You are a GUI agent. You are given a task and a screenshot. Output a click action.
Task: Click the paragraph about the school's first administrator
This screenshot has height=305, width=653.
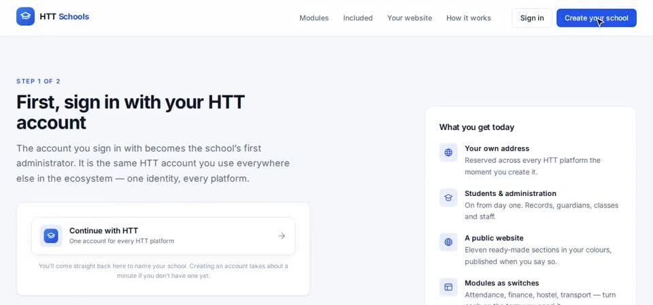pos(153,163)
